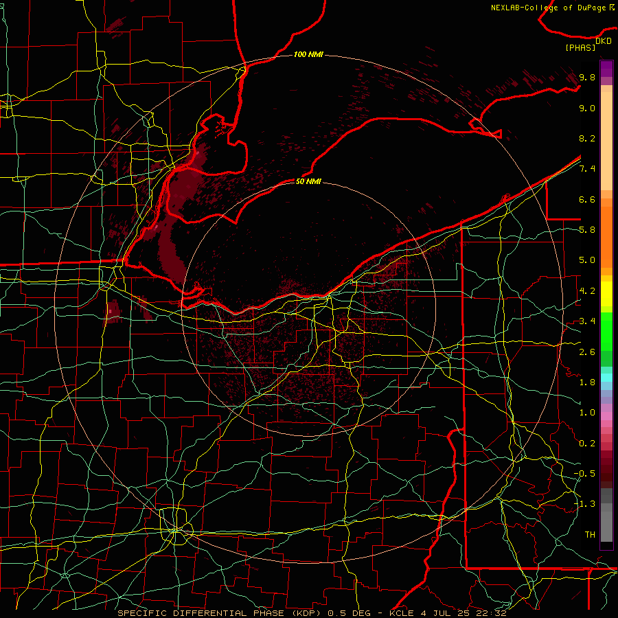Click the 5.0 scale value
Image resolution: width=618 pixels, height=618 pixels.
587,260
